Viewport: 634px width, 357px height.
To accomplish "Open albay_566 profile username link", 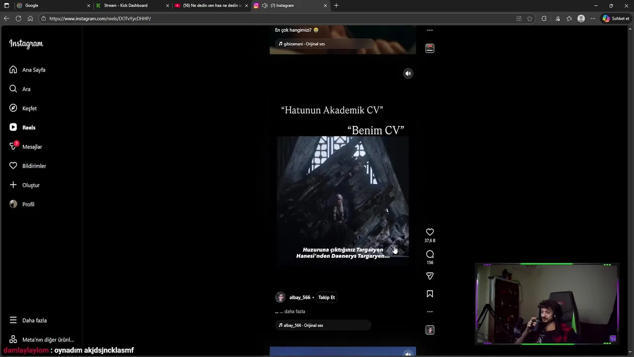I will click(x=300, y=297).
